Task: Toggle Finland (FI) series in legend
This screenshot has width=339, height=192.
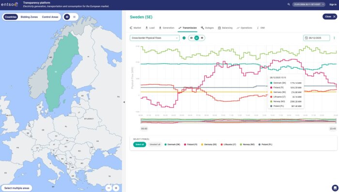Action: tap(190, 145)
